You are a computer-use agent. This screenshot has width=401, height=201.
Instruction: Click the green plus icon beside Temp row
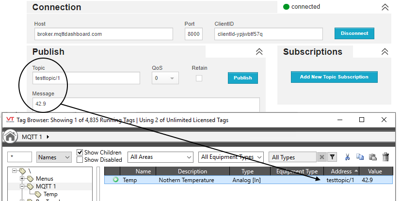115,180
